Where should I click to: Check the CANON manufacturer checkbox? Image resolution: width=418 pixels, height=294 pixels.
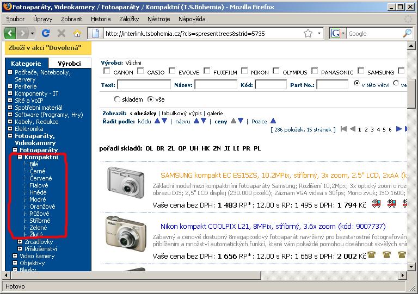click(107, 71)
